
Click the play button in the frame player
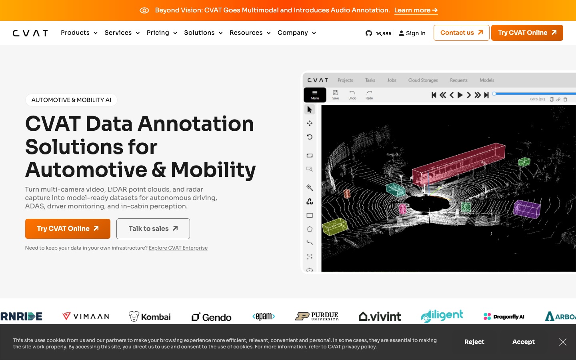460,95
